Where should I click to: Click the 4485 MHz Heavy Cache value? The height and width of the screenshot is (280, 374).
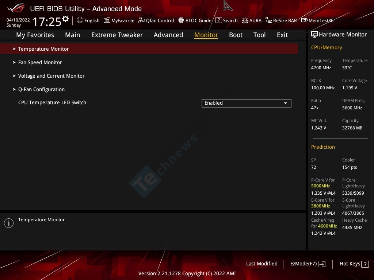point(352,227)
